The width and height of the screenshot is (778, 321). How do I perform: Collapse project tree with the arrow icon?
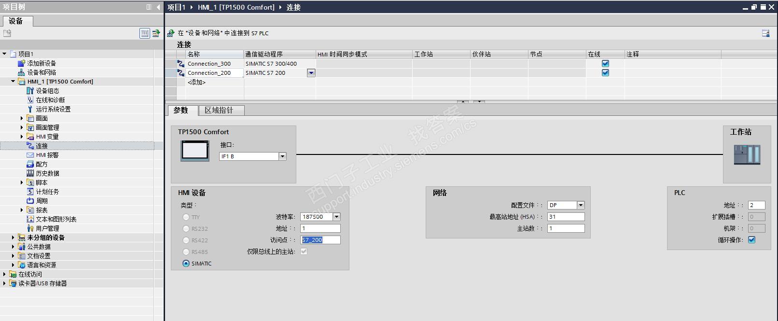[158, 7]
